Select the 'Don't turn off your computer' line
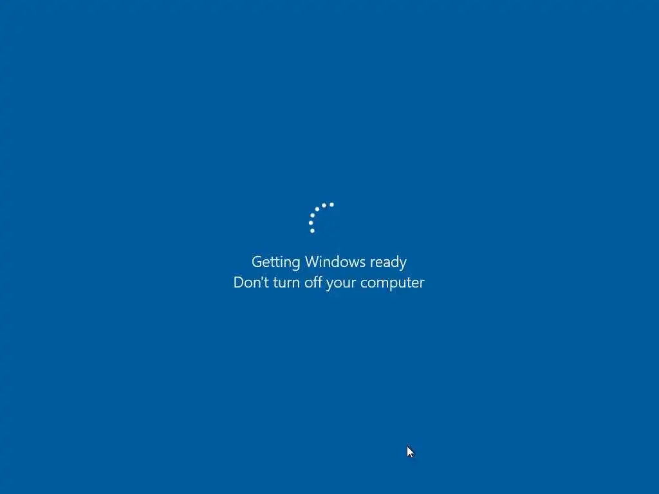659x494 pixels. [x=329, y=282]
